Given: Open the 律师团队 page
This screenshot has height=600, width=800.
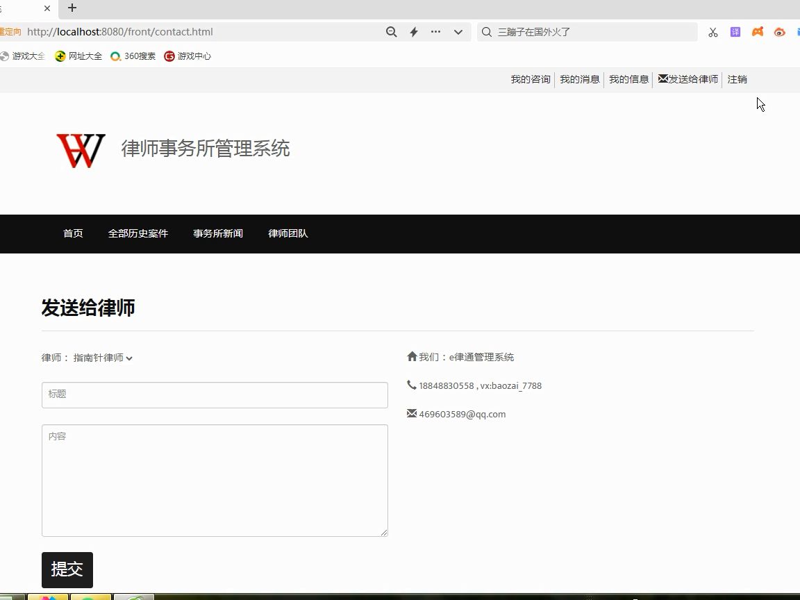Looking at the screenshot, I should 287,233.
